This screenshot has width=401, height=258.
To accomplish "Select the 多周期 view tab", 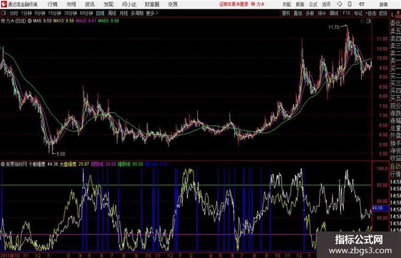I will coord(137,13).
